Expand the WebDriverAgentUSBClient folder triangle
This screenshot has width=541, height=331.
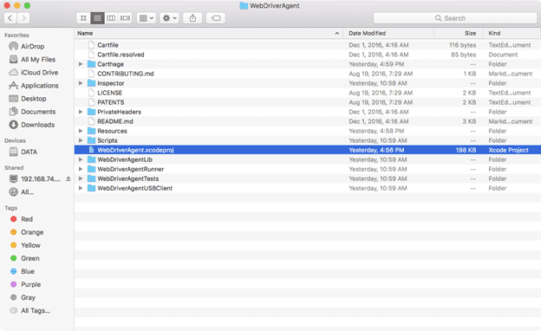coord(81,188)
